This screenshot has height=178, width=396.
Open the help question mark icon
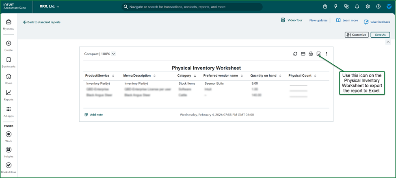[x=378, y=7]
